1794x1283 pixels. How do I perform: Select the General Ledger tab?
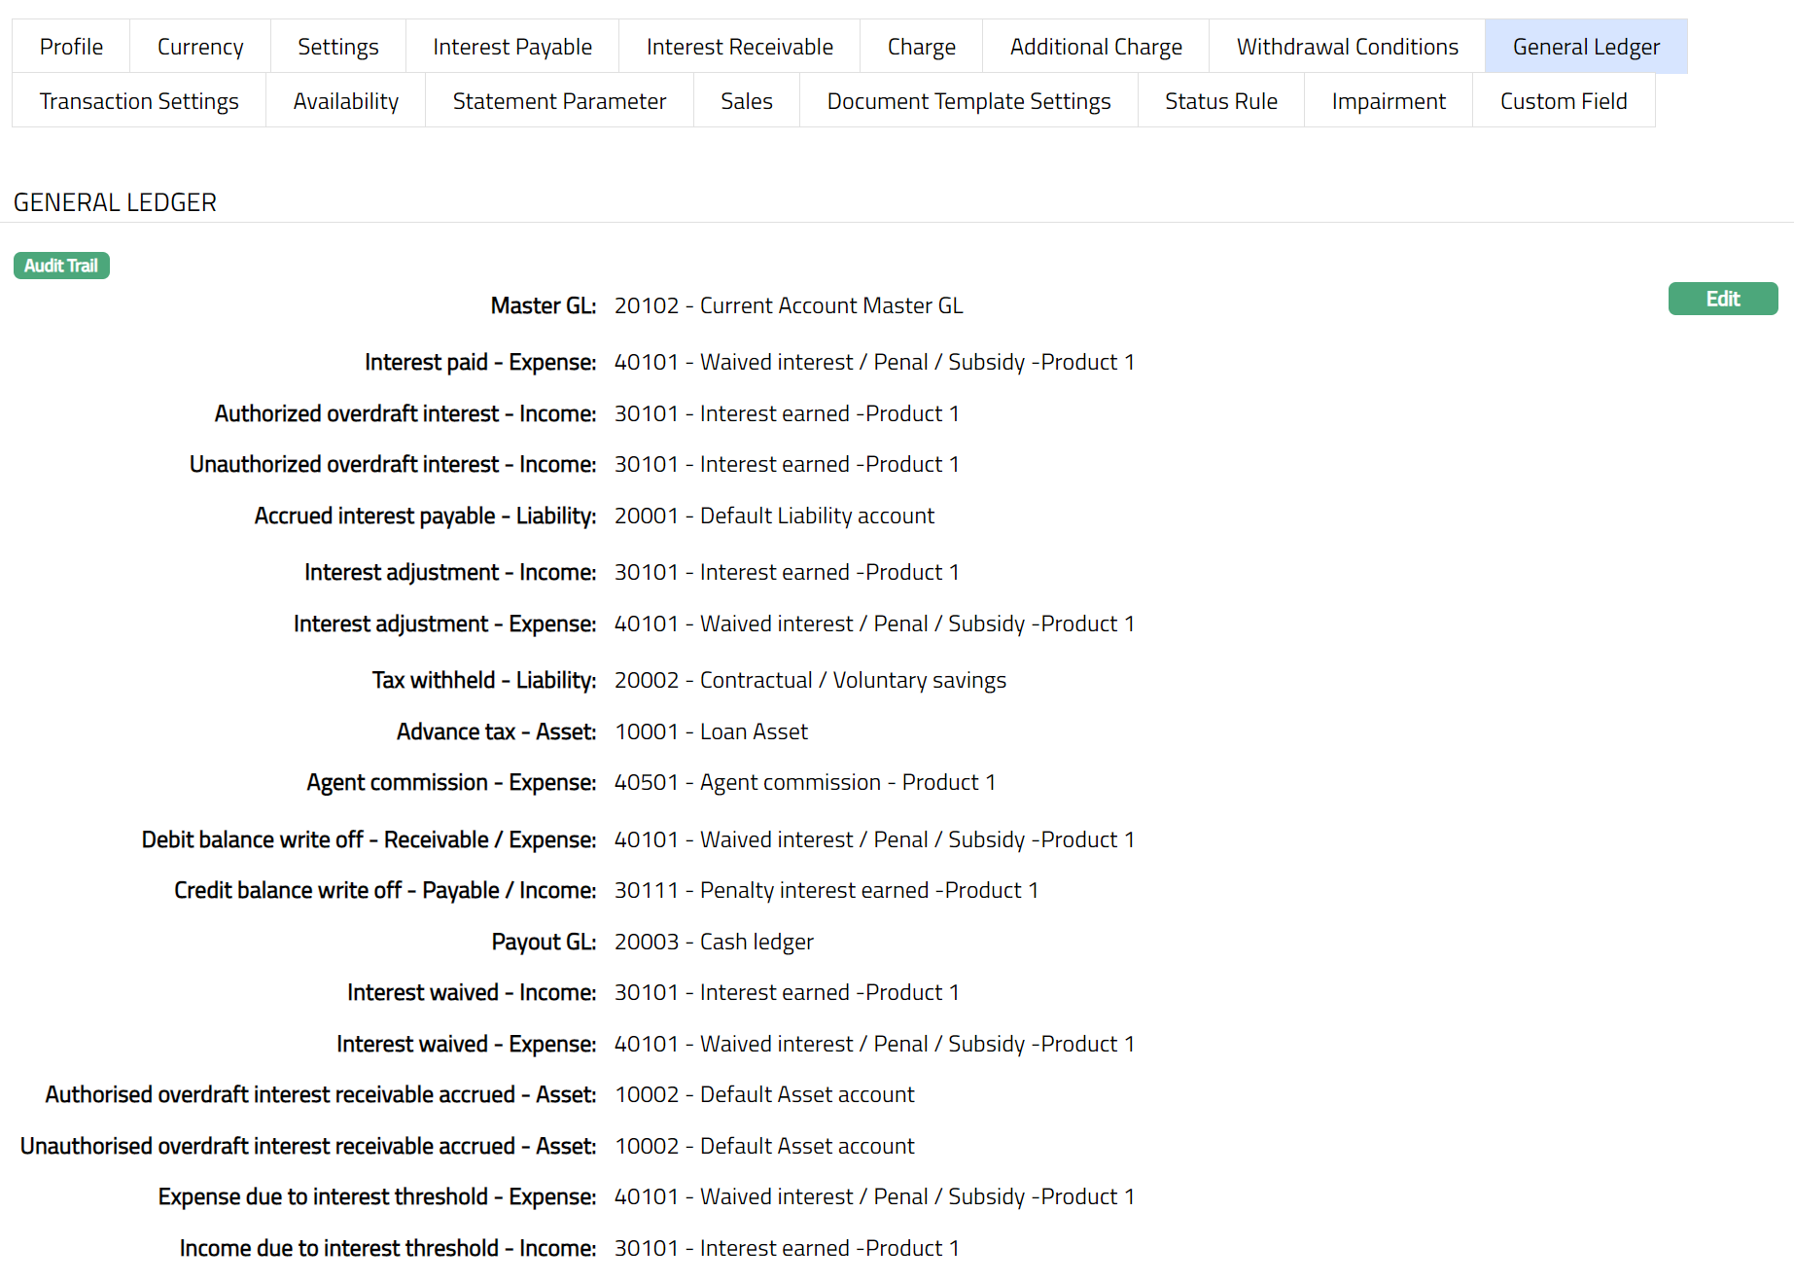(x=1586, y=47)
